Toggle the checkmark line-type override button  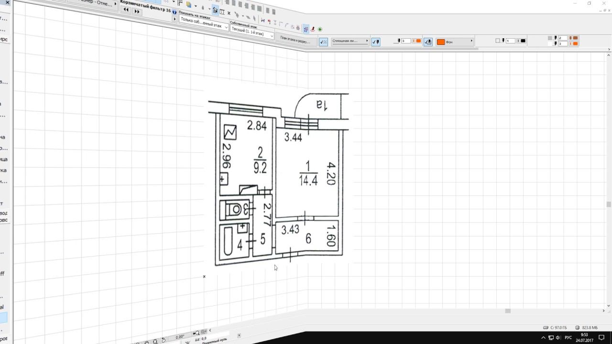[x=323, y=42]
